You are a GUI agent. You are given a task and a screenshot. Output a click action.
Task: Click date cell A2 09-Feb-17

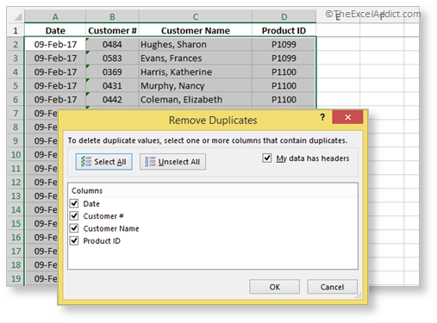tap(55, 44)
